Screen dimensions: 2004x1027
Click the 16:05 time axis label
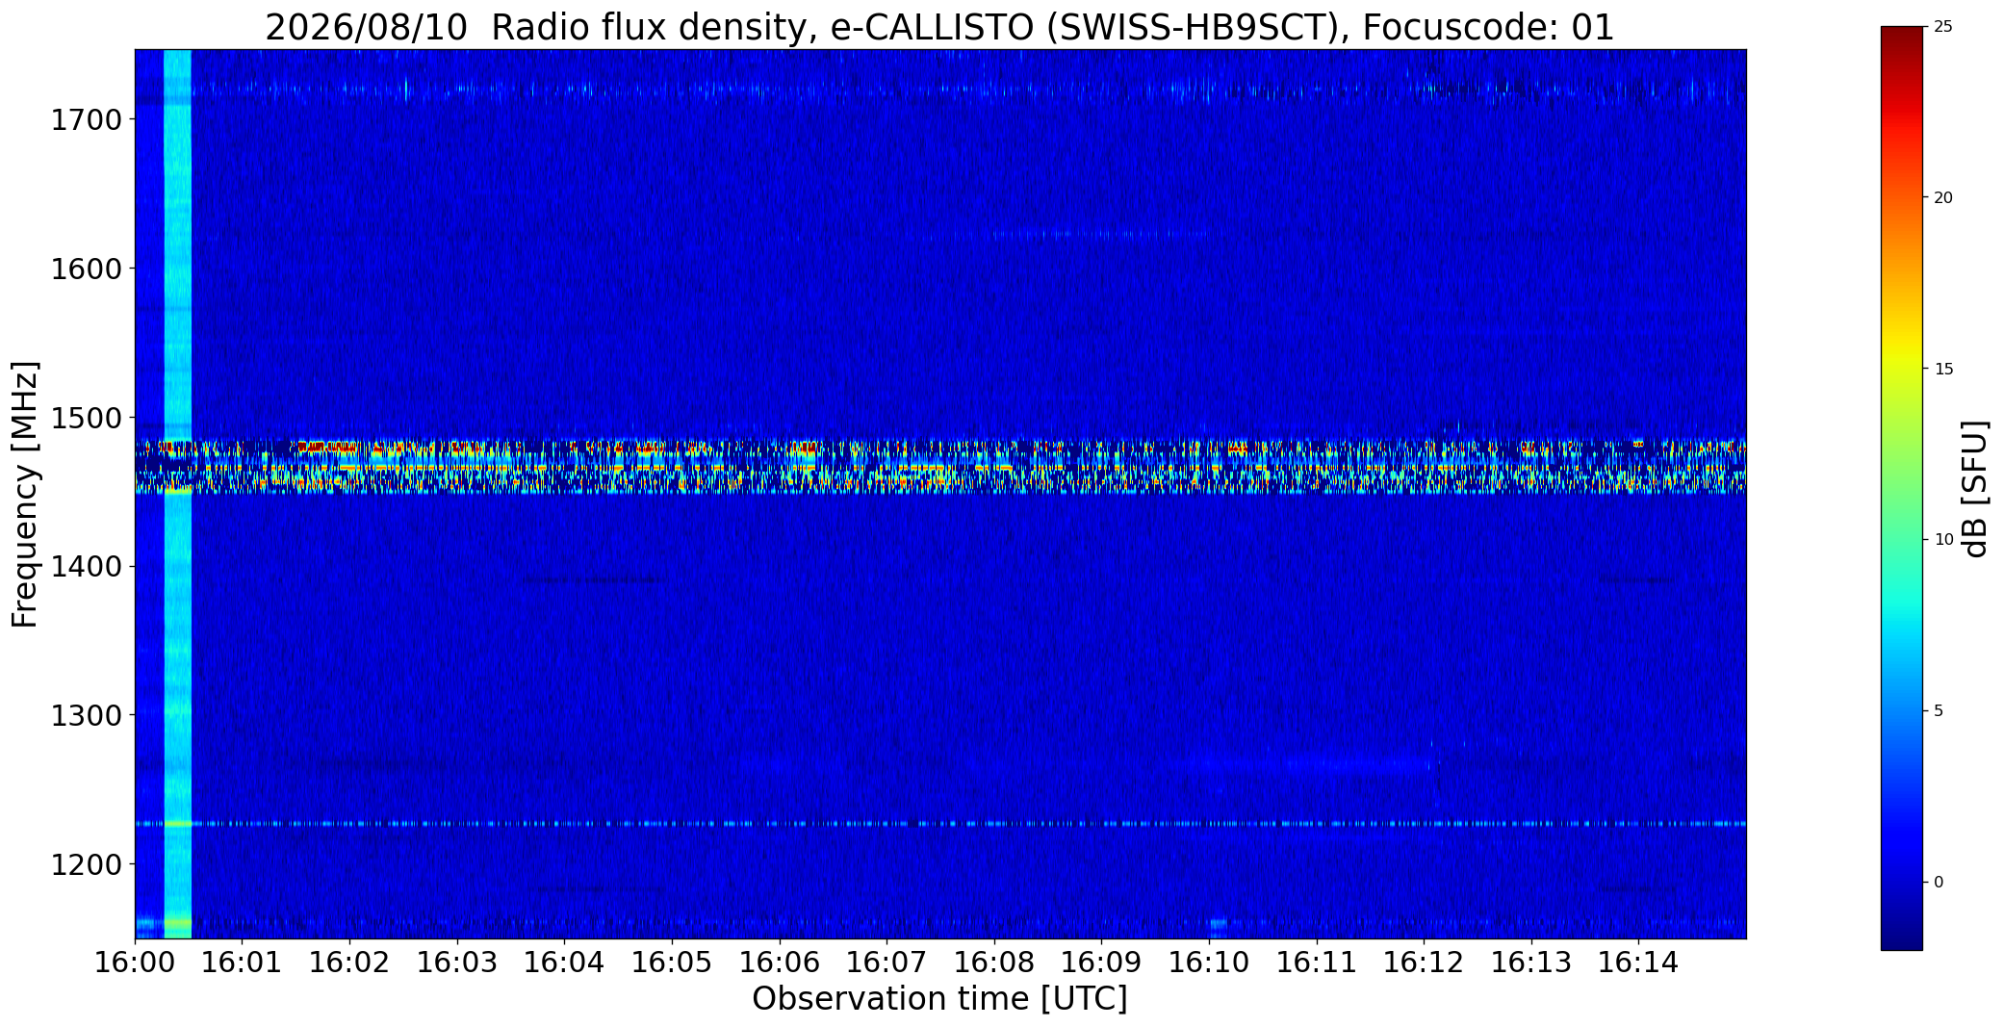tap(672, 963)
